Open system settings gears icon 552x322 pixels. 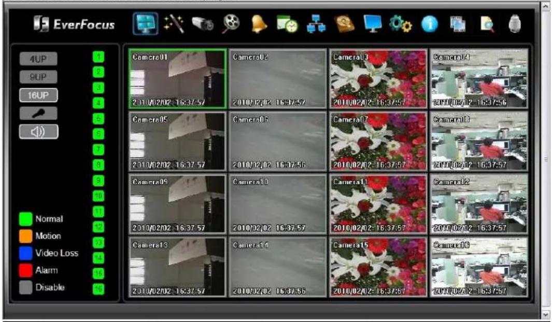coord(401,24)
